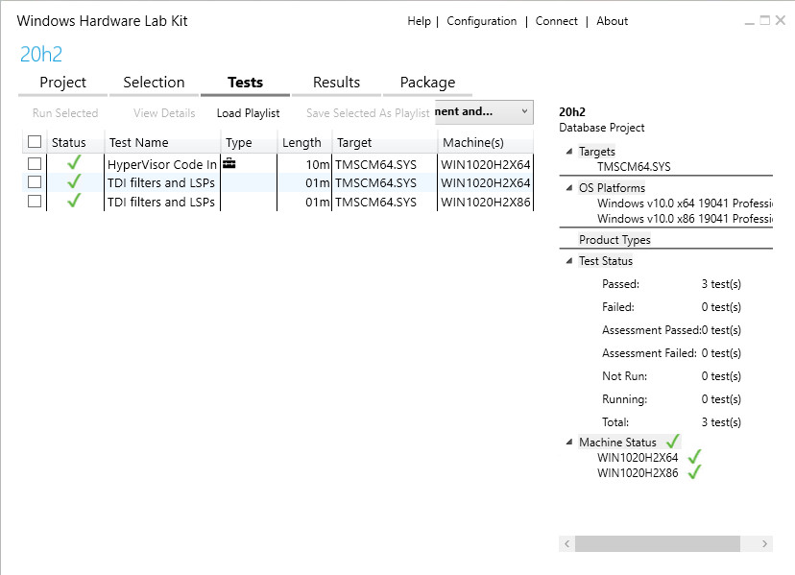
Task: Collapse the OS Platforms section
Action: tap(568, 187)
